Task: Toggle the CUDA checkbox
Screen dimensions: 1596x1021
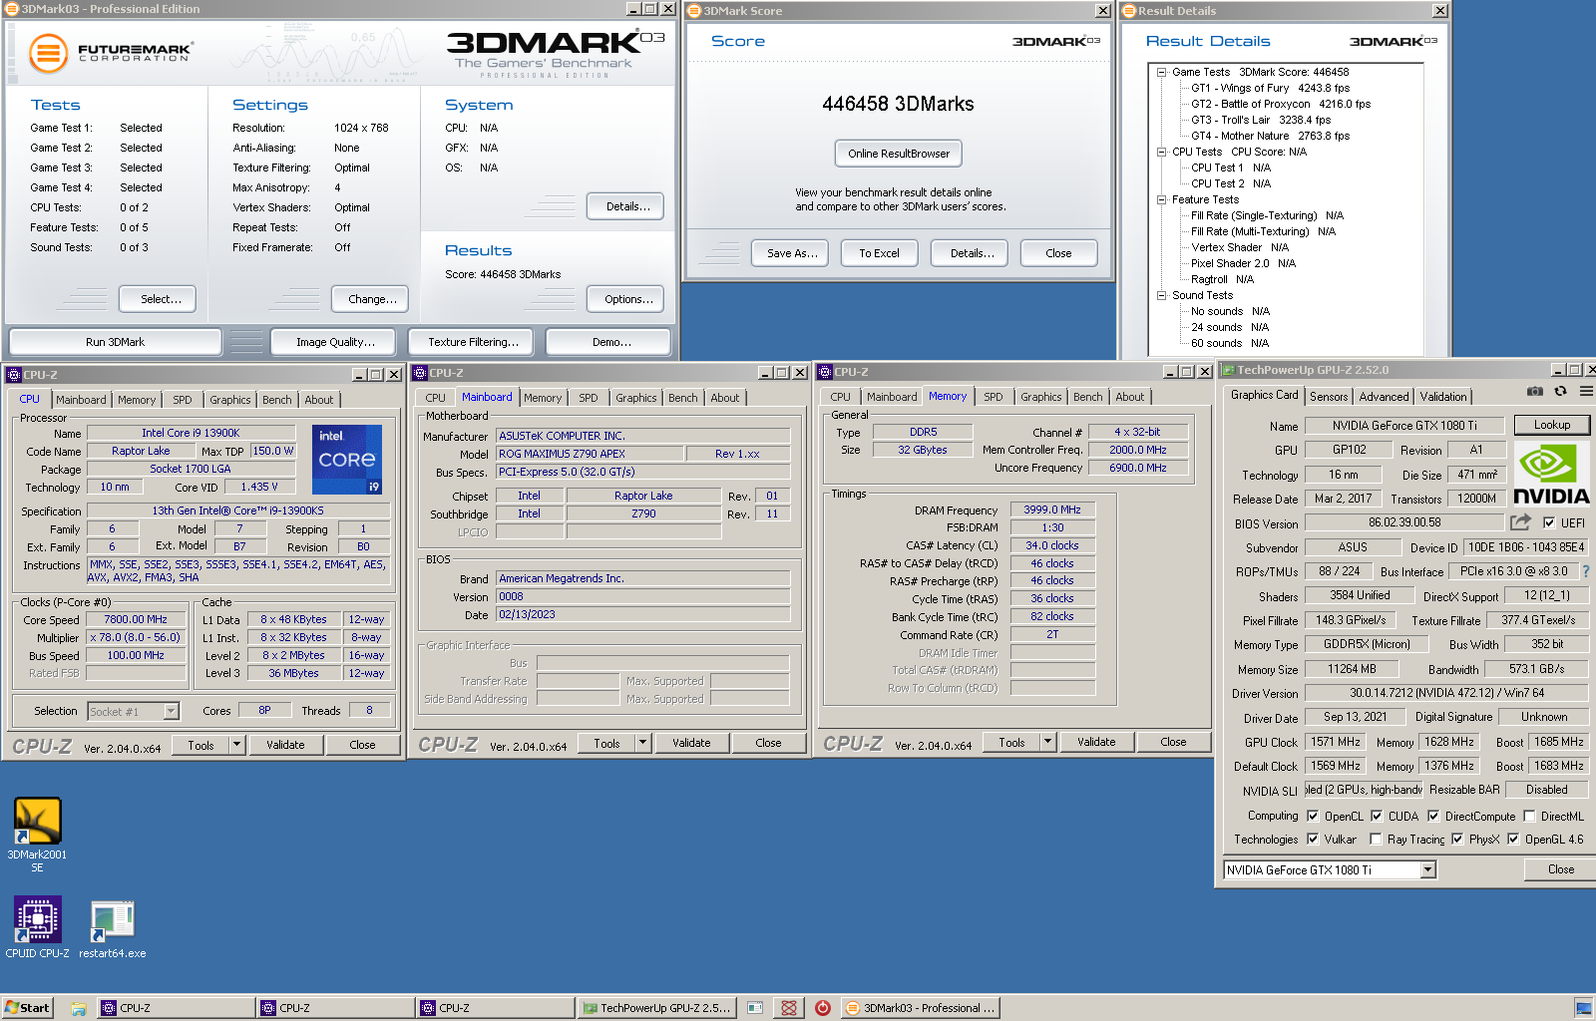Action: click(1377, 816)
